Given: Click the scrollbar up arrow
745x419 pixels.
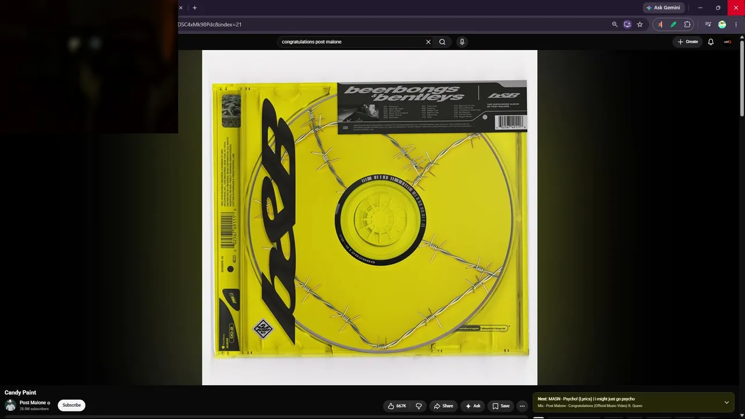Looking at the screenshot, I should point(742,37).
